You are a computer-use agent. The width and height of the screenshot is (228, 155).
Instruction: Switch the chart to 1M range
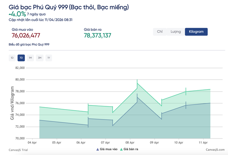pyautogui.click(x=30, y=58)
